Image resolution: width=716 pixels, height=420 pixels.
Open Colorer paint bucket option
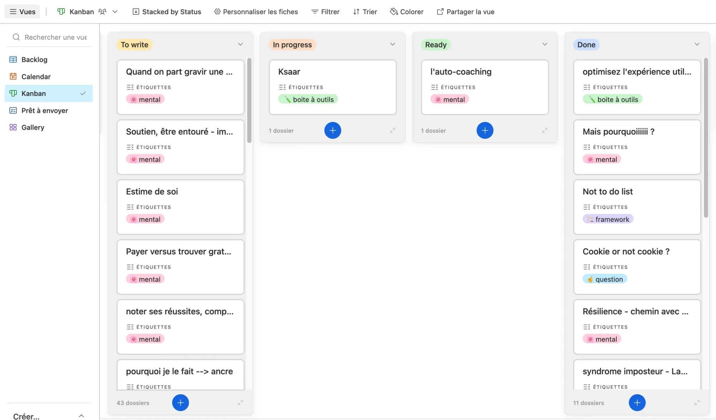(x=407, y=12)
